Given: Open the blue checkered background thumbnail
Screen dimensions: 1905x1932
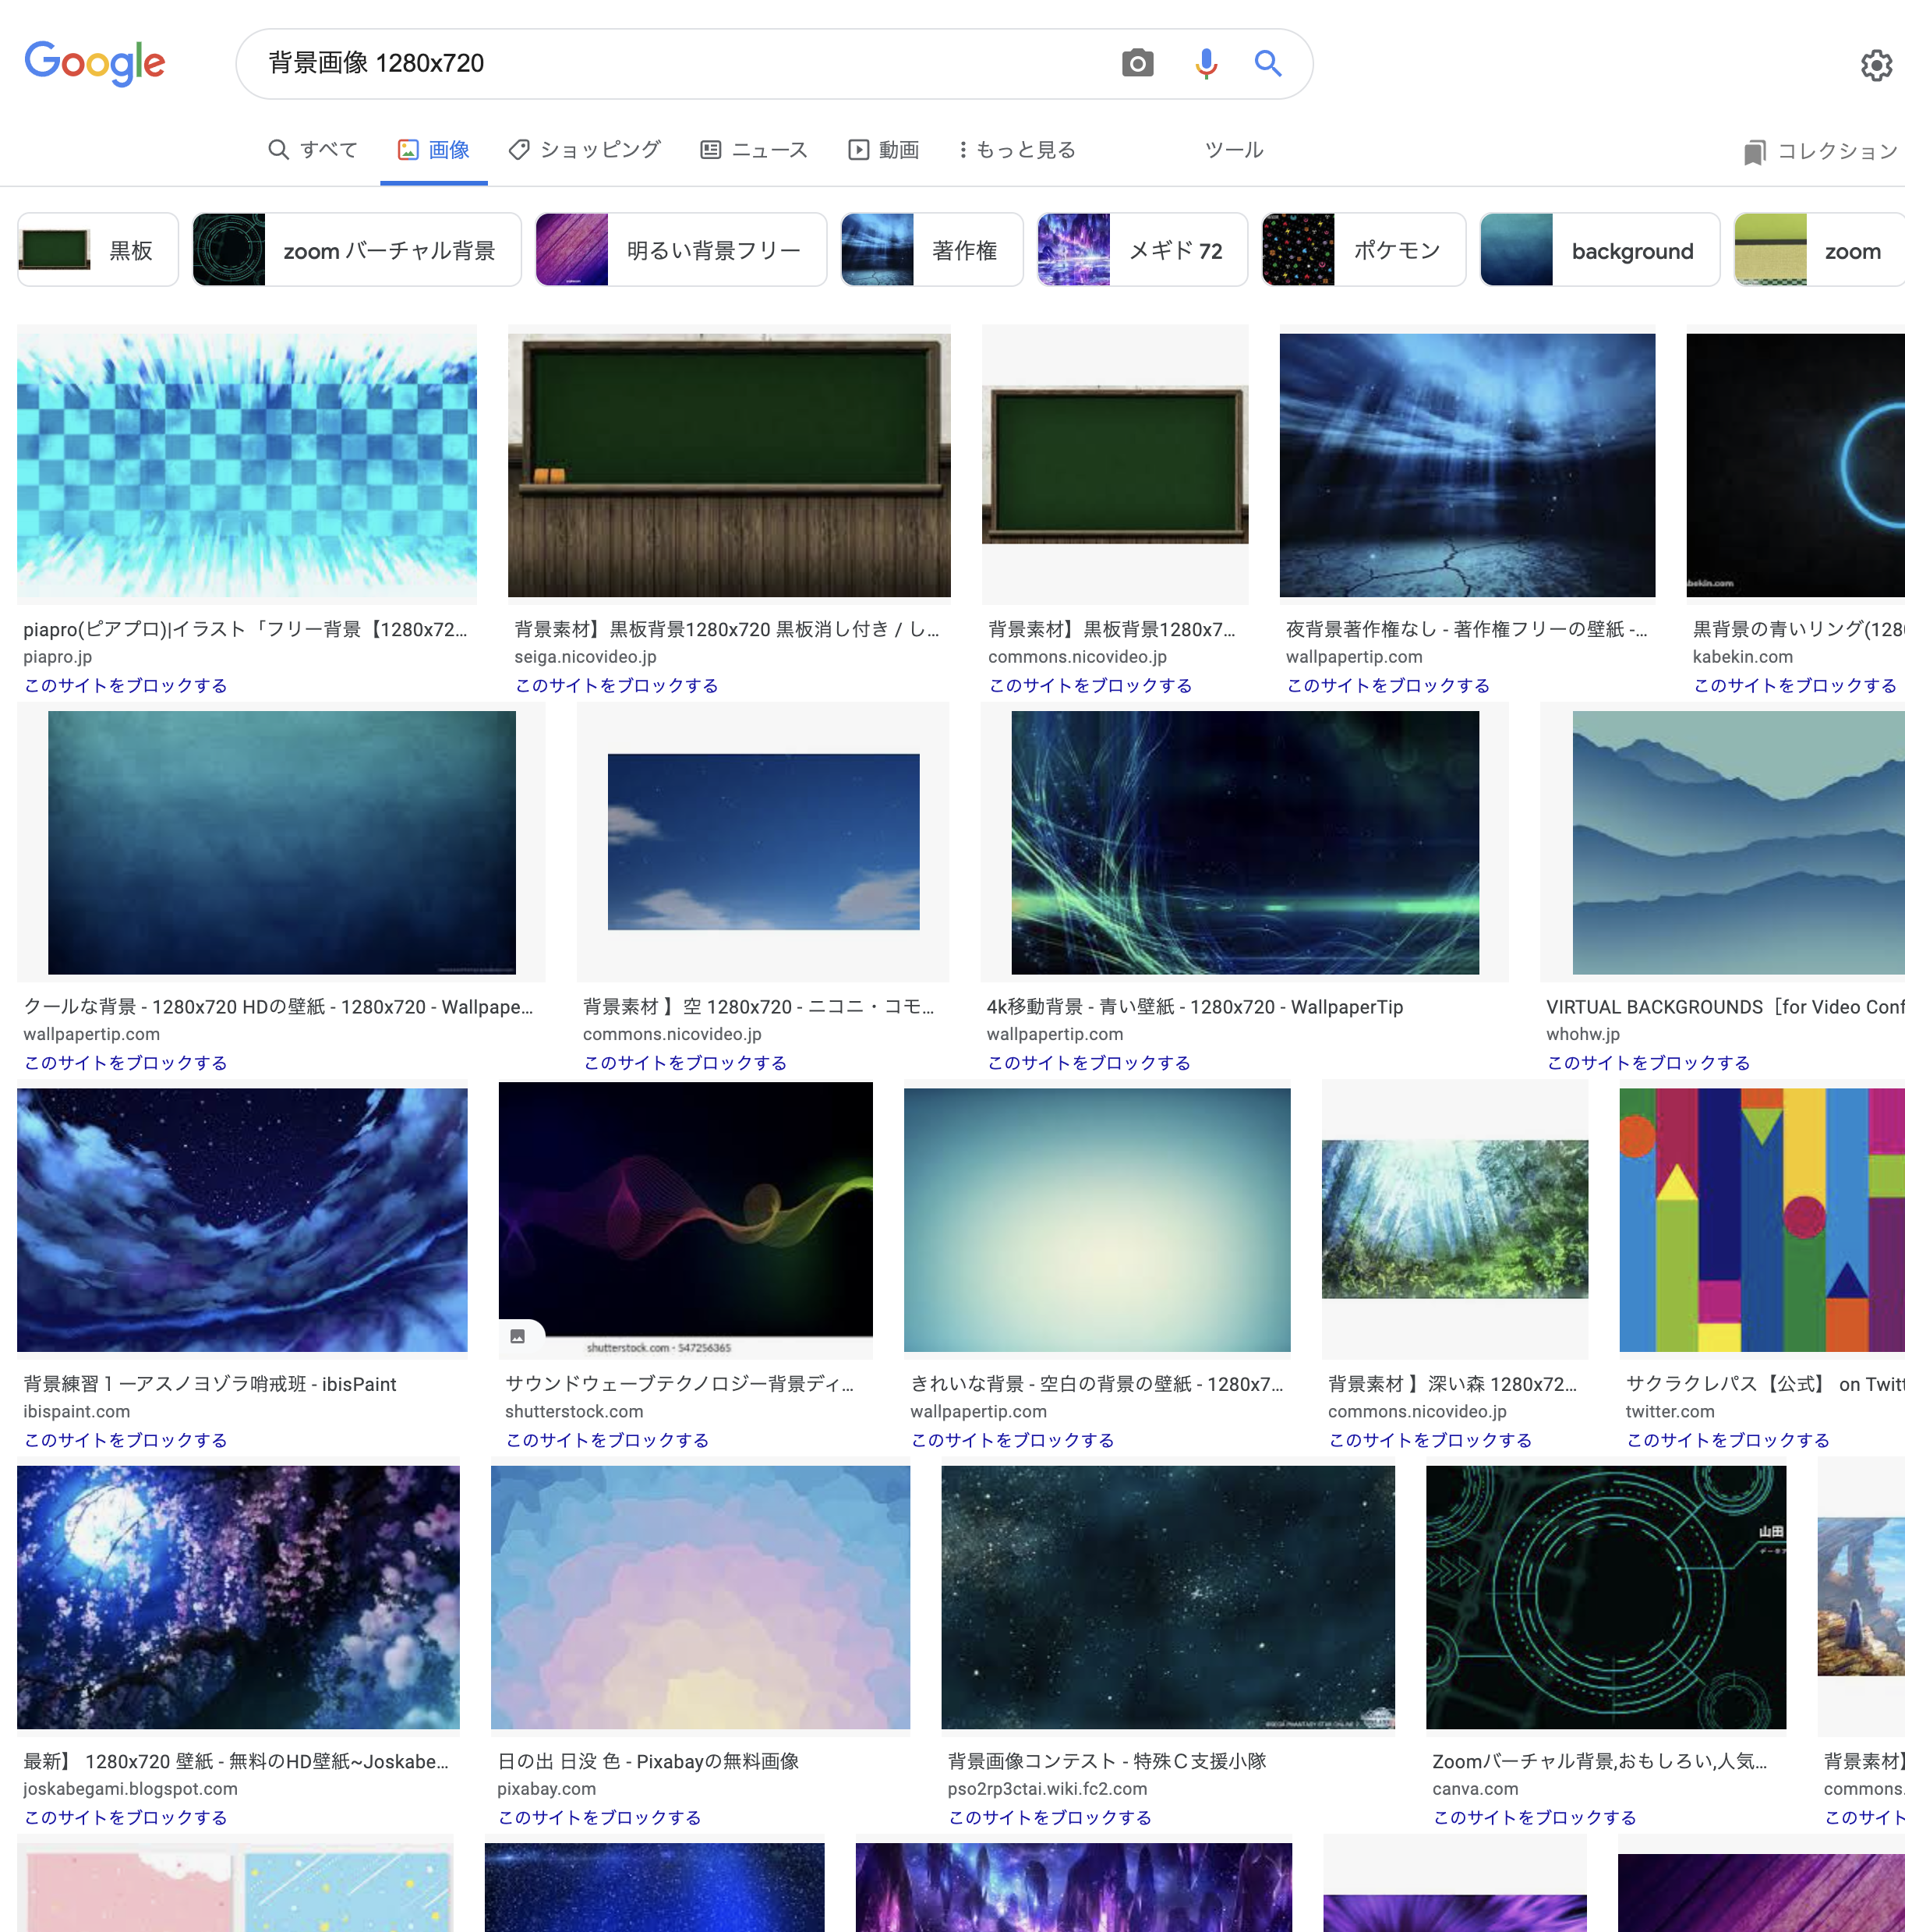Looking at the screenshot, I should pos(247,465).
